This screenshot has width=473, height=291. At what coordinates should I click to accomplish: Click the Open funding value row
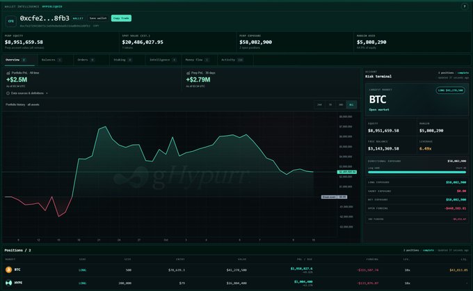click(417, 208)
